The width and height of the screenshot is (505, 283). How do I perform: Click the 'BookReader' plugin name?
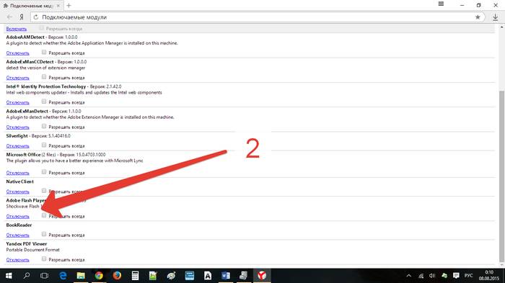[19, 225]
